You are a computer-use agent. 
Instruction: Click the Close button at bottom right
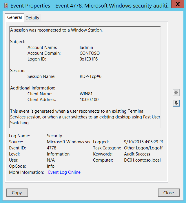[x=169, y=193]
